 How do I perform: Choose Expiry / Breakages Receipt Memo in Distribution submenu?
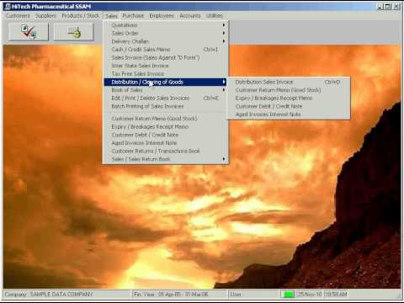[289, 98]
